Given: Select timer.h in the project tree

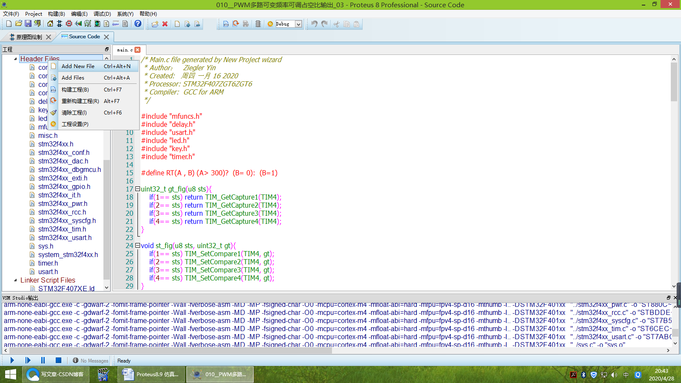Looking at the screenshot, I should point(48,263).
